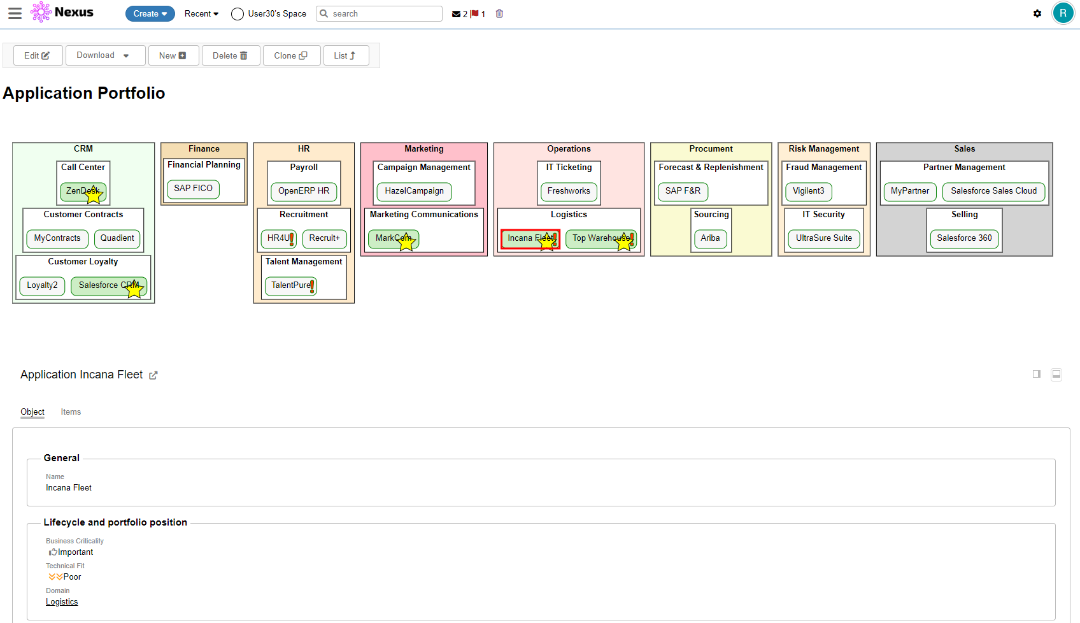Click the yellow star on Salesforce CRM
1080x623 pixels.
134,289
